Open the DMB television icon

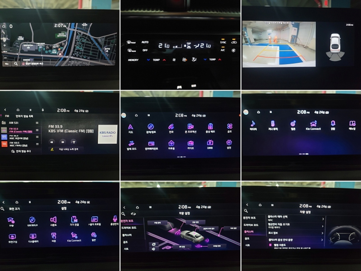[x=210, y=143]
